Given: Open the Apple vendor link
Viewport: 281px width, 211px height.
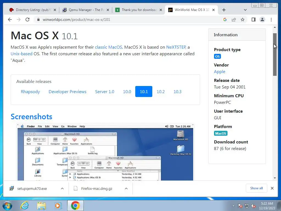Looking at the screenshot, I should click(220, 72).
